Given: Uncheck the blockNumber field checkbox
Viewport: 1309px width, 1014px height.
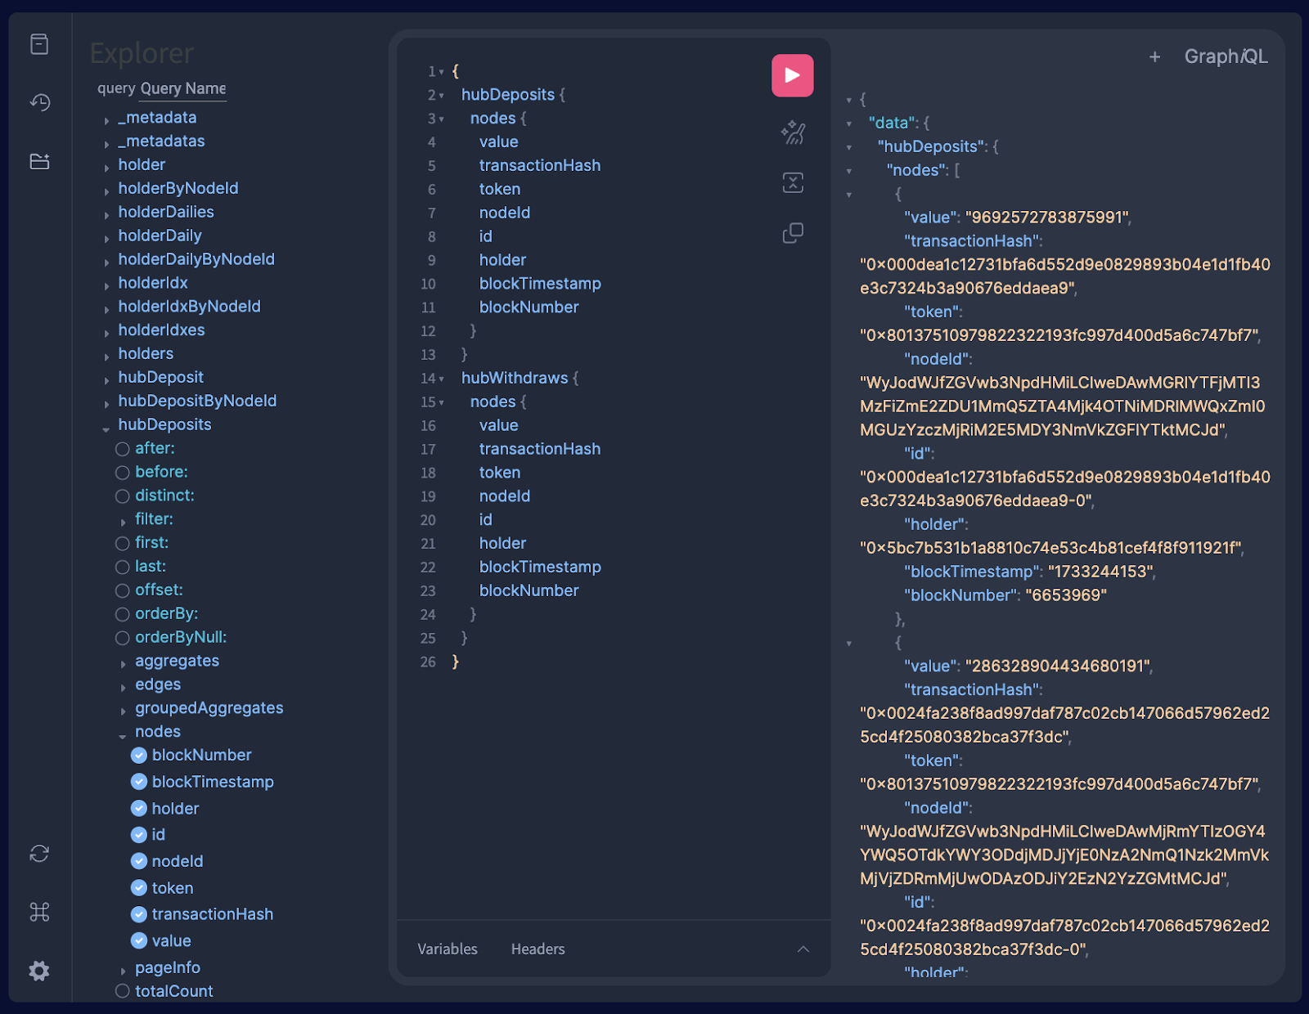Looking at the screenshot, I should pos(139,756).
